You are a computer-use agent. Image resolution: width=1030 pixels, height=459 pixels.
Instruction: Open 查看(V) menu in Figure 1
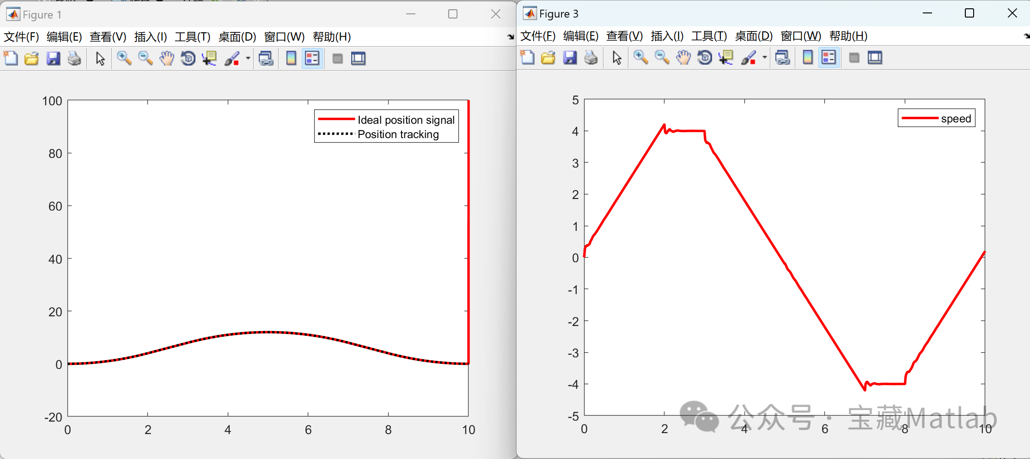coord(108,36)
